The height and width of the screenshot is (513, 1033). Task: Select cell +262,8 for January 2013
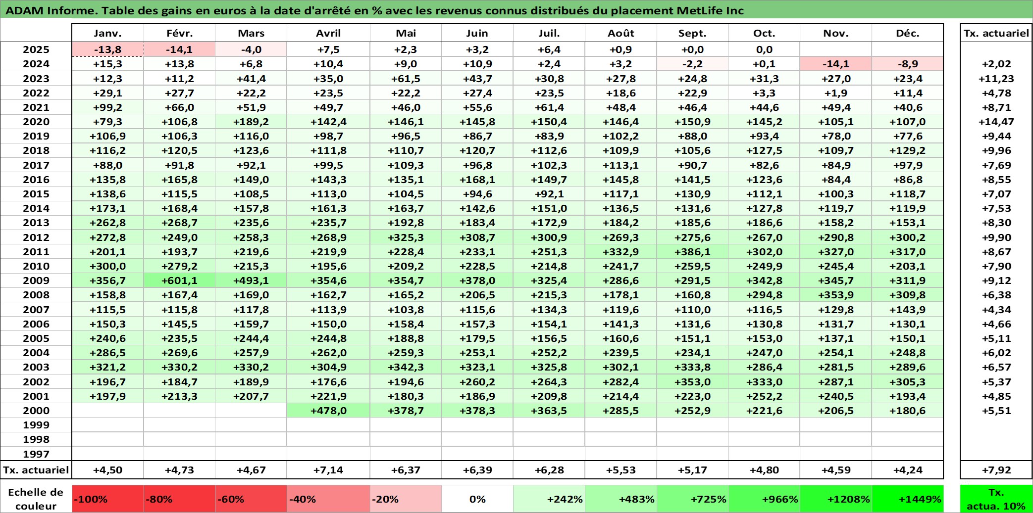tap(108, 223)
